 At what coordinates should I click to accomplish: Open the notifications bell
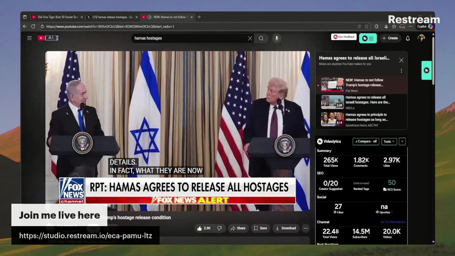tap(408, 38)
